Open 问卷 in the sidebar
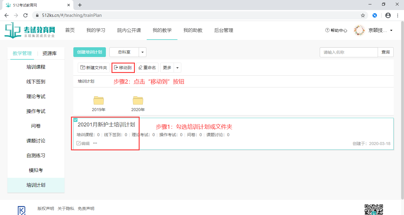The image size is (404, 215). pyautogui.click(x=36, y=126)
